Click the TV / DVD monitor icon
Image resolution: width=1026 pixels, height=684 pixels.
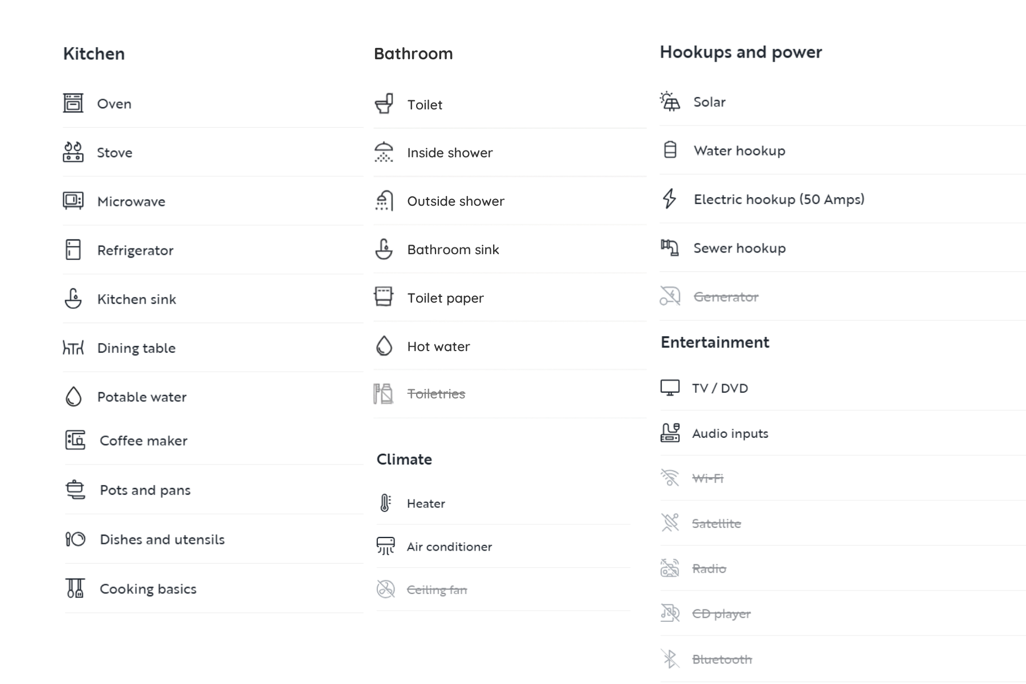coord(670,388)
